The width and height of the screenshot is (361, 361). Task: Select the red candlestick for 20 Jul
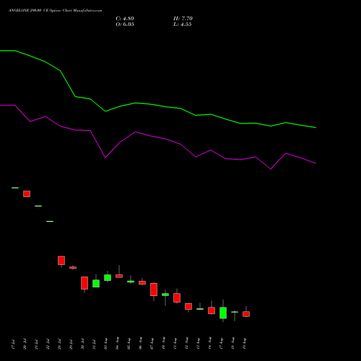point(27,193)
